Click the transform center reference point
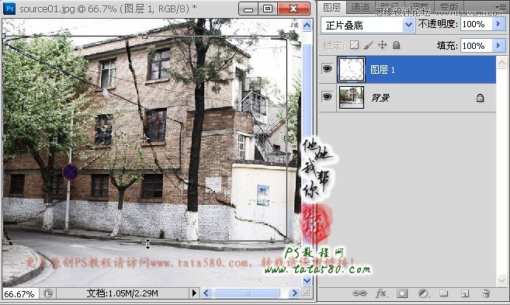 point(145,138)
